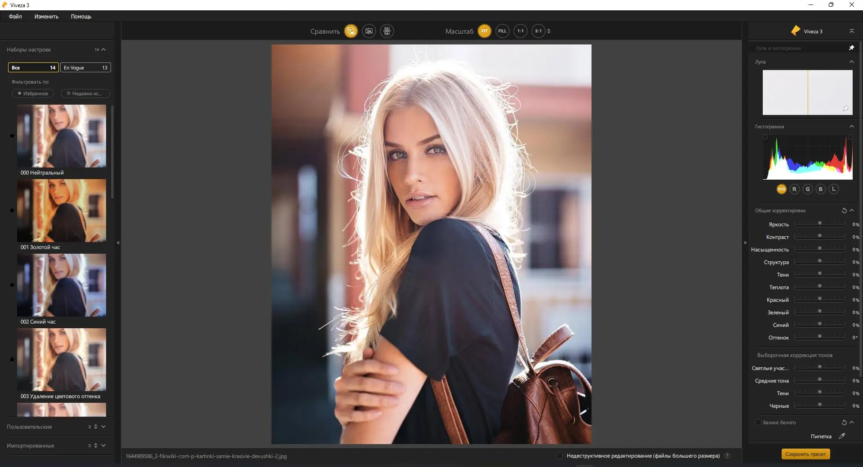Open sort arrows for Пользовательские presets
The width and height of the screenshot is (863, 467).
pyautogui.click(x=96, y=427)
